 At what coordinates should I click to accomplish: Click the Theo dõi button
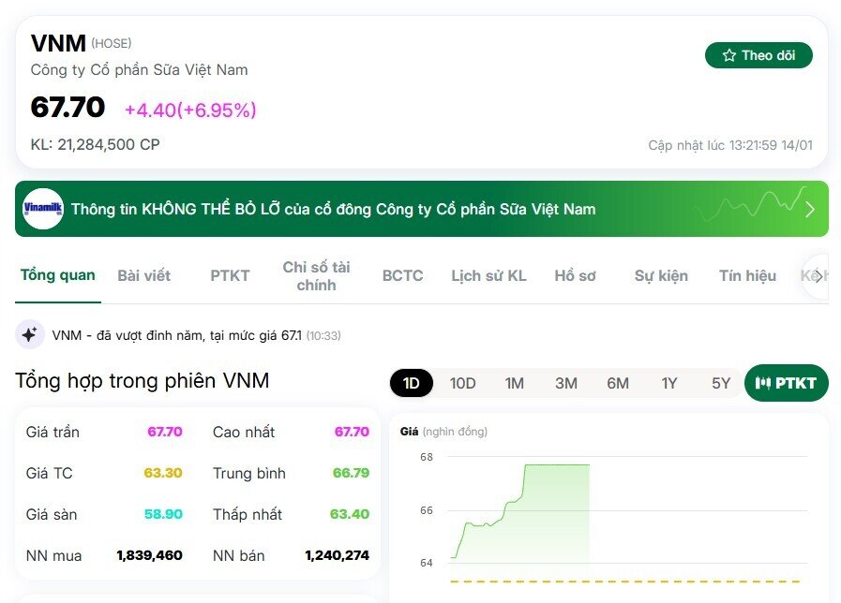coord(759,55)
